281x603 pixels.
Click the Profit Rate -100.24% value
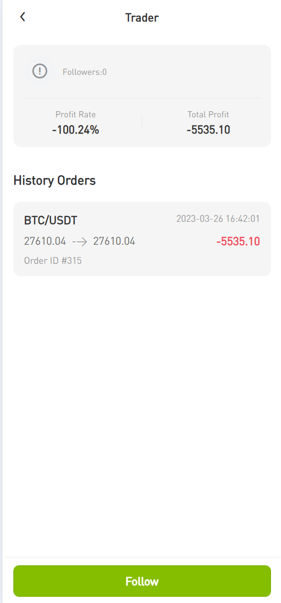[75, 129]
